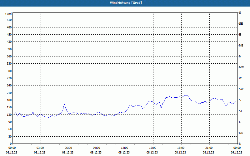The image size is (250, 156).
Task: Select the "120" y-axis value
Action: click(x=9, y=115)
